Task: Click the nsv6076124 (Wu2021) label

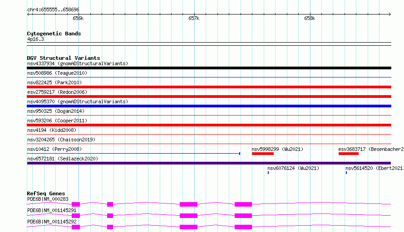Action: 293,168
